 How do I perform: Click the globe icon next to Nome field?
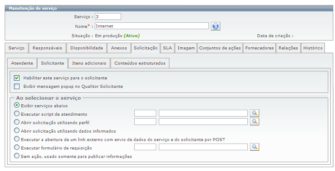coord(216,26)
